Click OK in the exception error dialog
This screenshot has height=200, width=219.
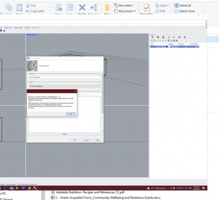pyautogui.click(x=71, y=114)
